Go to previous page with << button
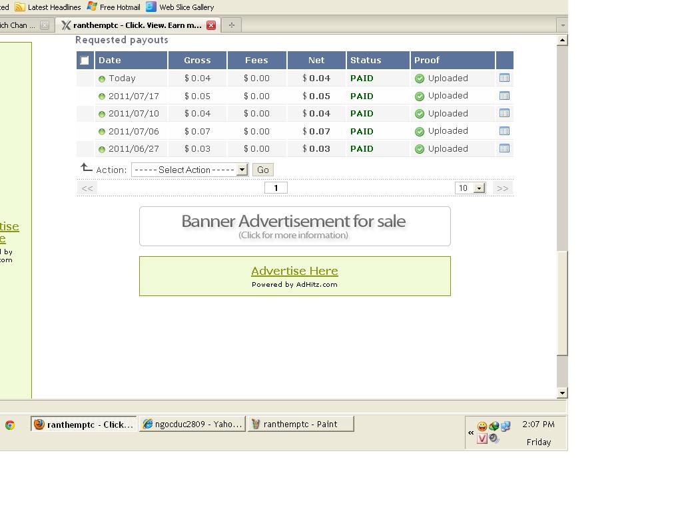The height and width of the screenshot is (511, 682). pyautogui.click(x=87, y=188)
